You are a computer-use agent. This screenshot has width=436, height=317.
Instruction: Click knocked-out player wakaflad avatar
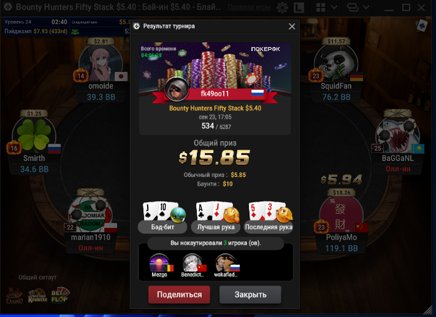coord(225,263)
